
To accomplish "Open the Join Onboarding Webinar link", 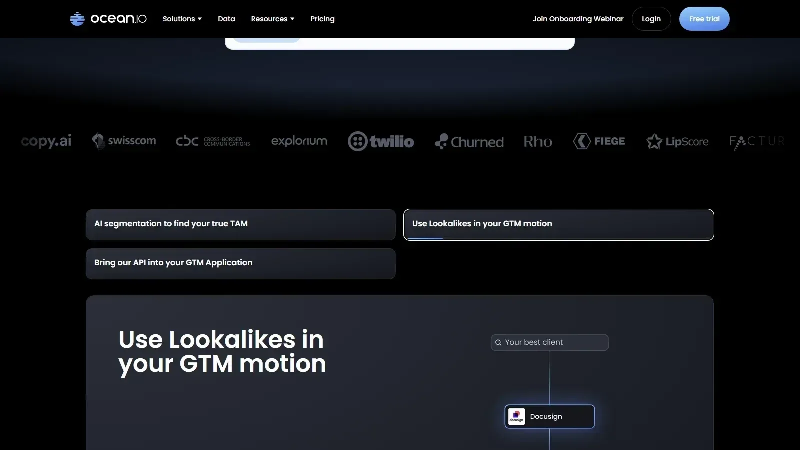I will pos(578,19).
